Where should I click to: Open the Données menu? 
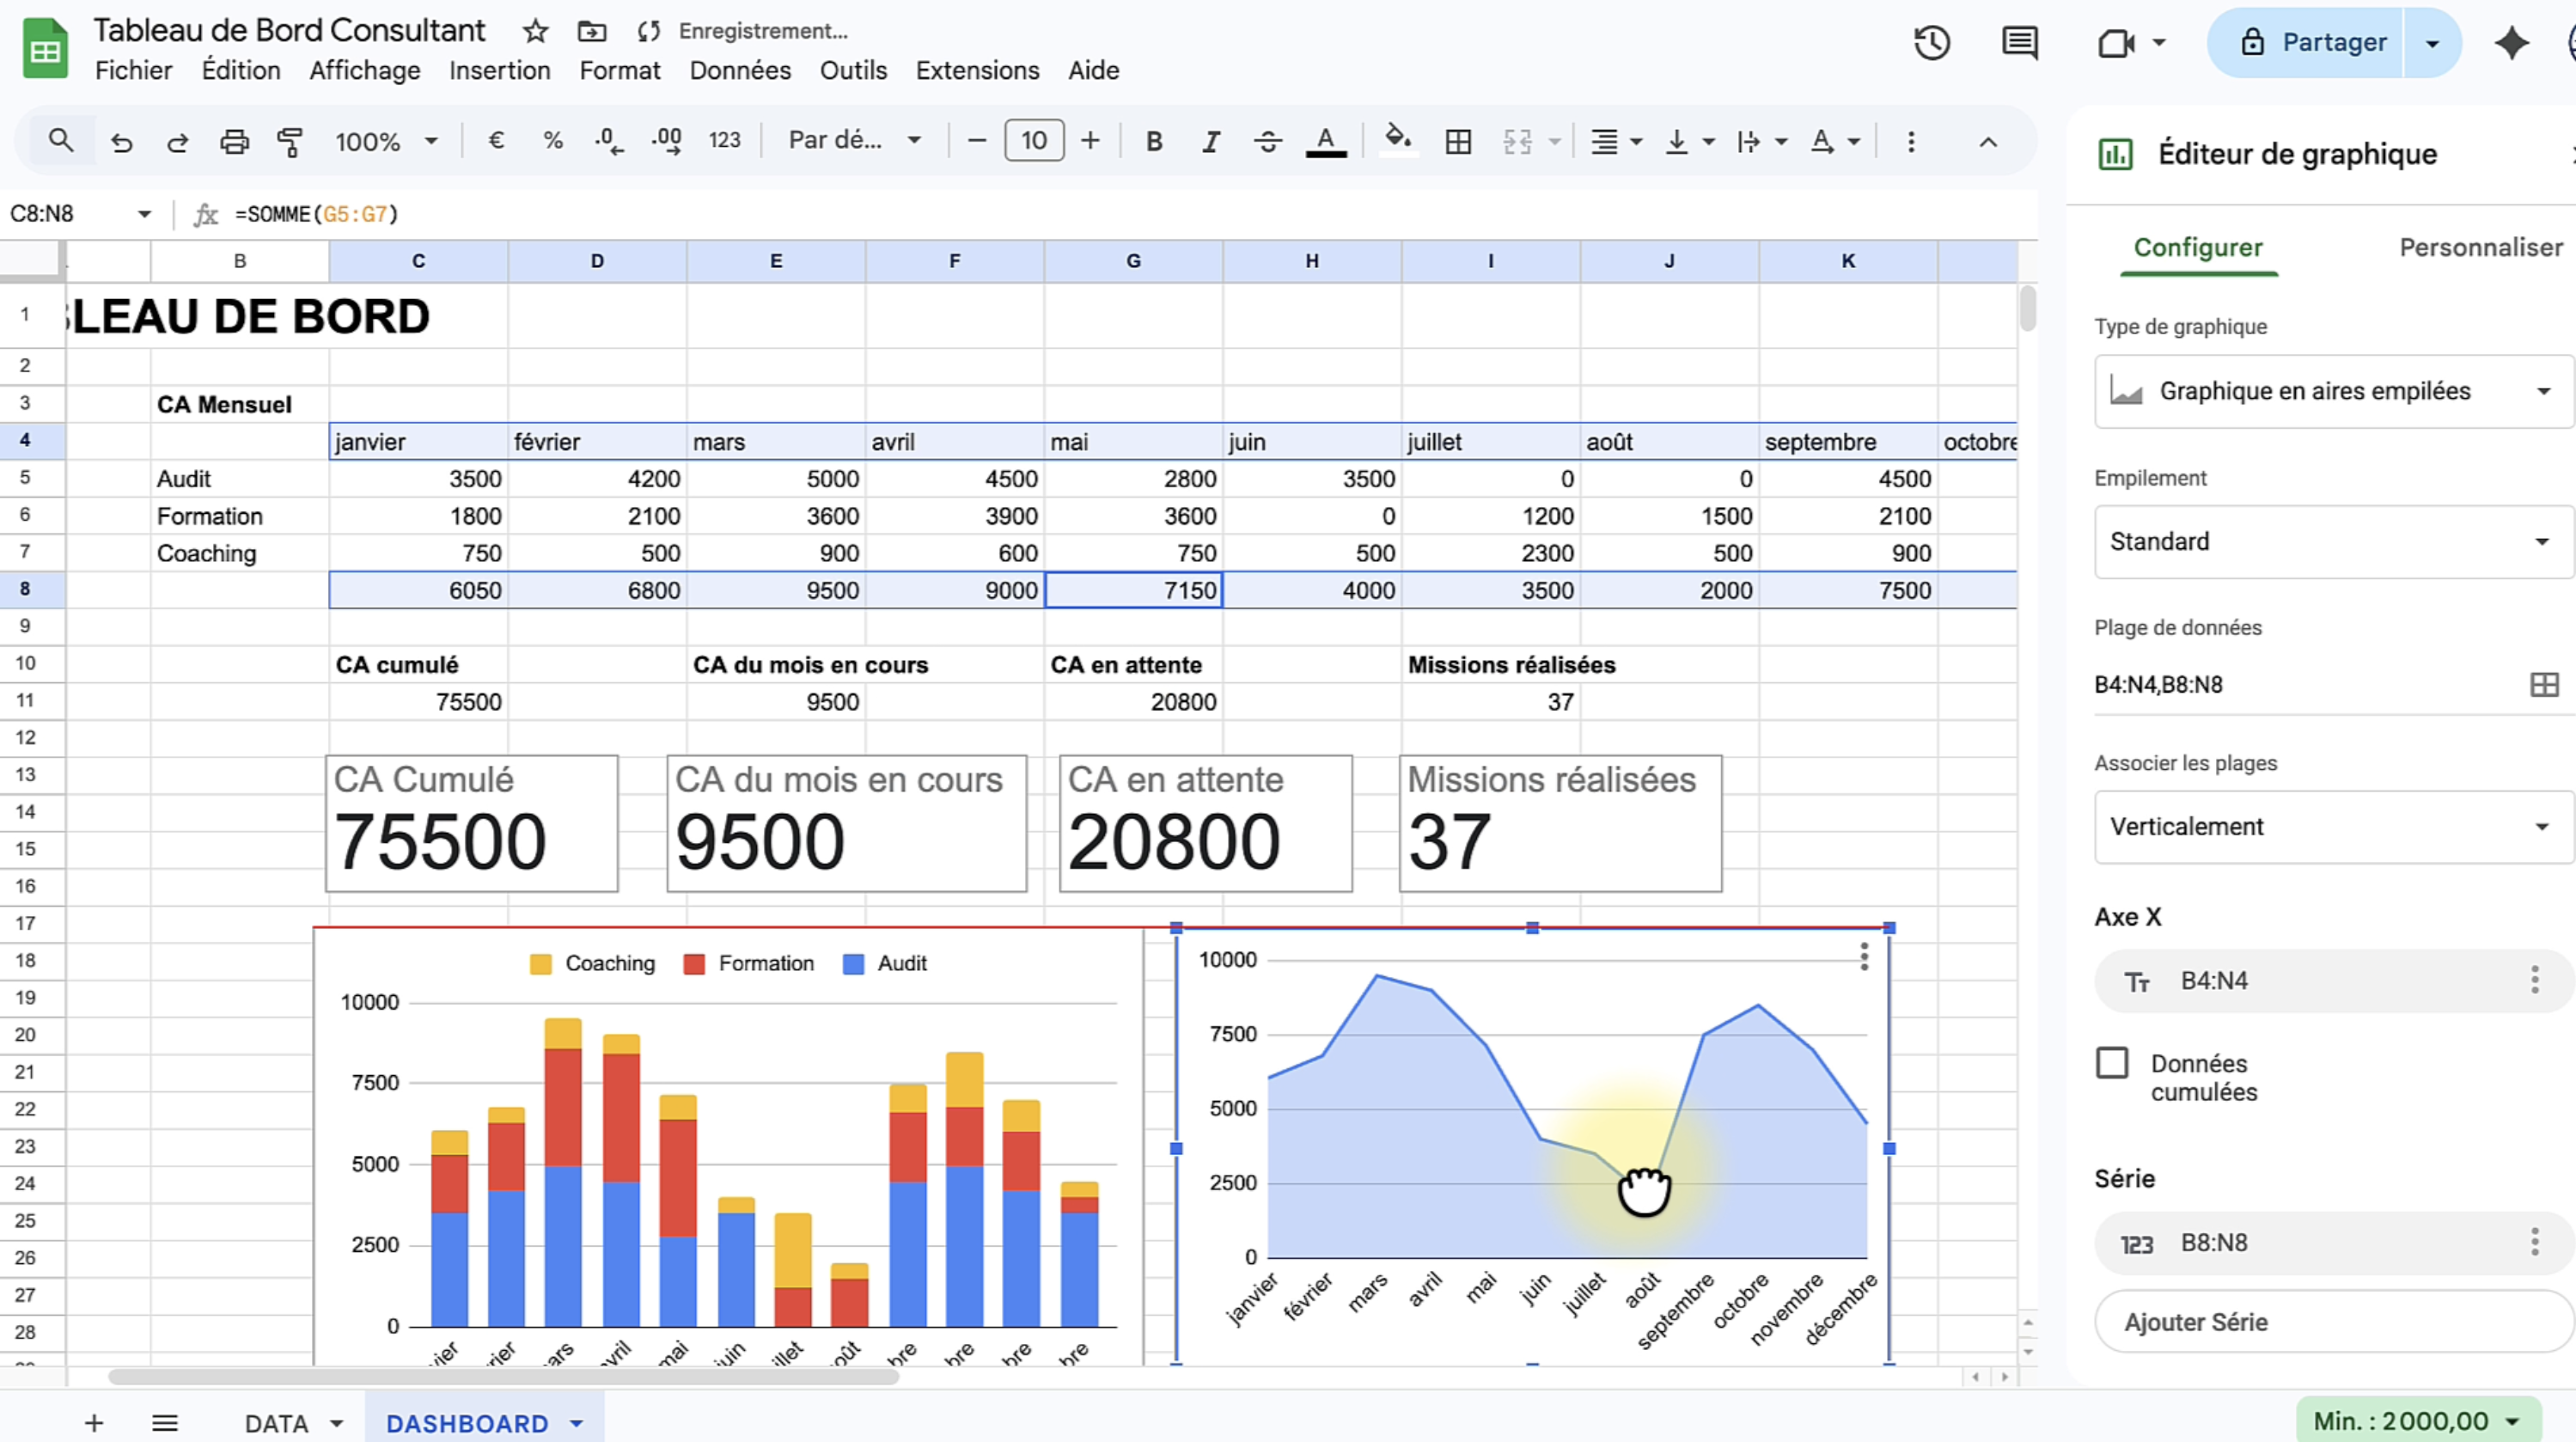[x=740, y=71]
